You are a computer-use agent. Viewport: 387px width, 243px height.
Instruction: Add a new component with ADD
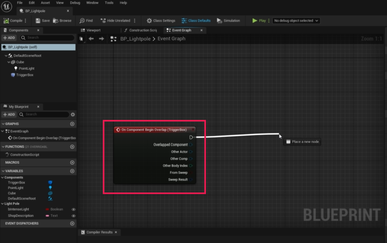[9, 38]
